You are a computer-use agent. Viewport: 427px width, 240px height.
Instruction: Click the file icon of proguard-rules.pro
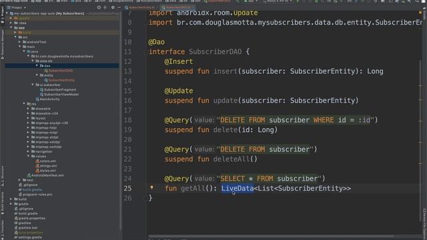pyautogui.click(x=20, y=194)
